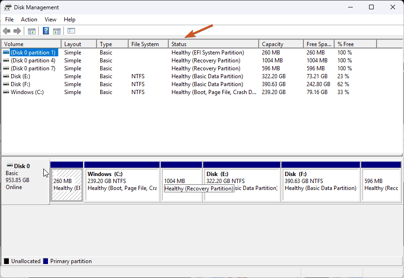The height and width of the screenshot is (278, 404).
Task: Click the 73.21 GB free space cell
Action: pyautogui.click(x=317, y=76)
